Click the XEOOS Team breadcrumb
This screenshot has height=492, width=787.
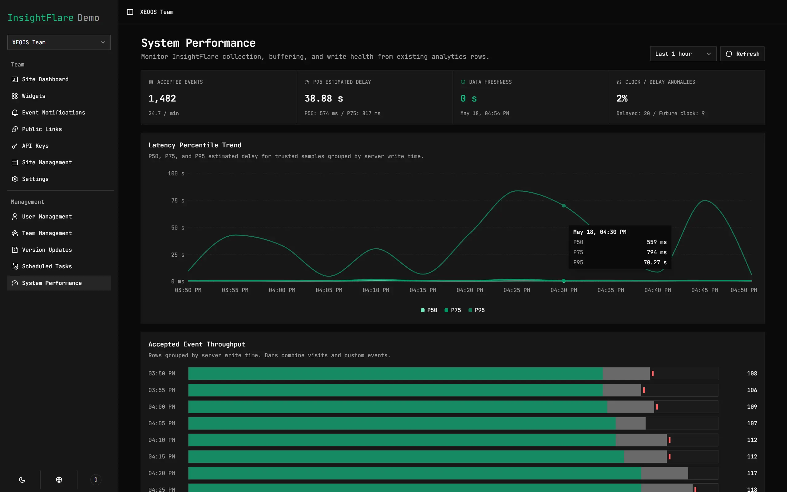[x=157, y=12]
